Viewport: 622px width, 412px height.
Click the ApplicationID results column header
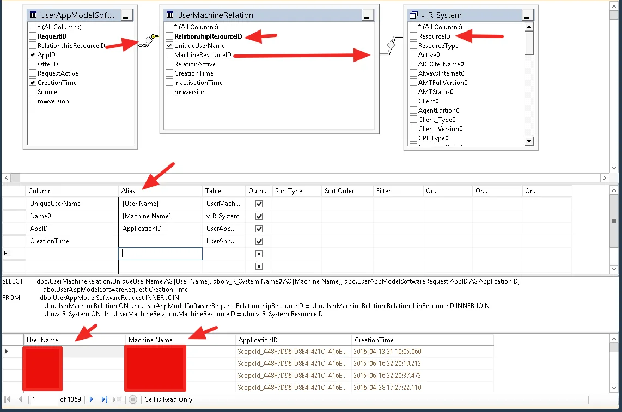click(294, 340)
